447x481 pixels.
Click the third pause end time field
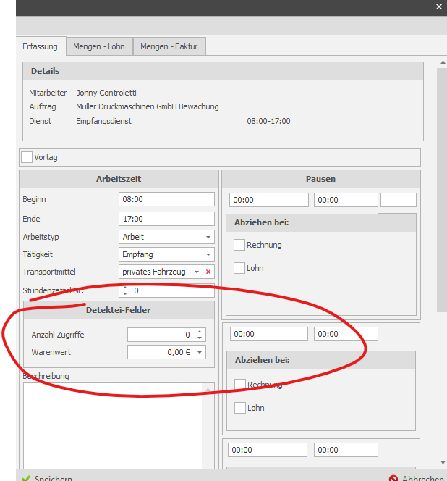click(x=346, y=450)
